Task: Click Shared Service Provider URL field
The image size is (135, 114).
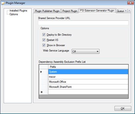Action: point(83,23)
